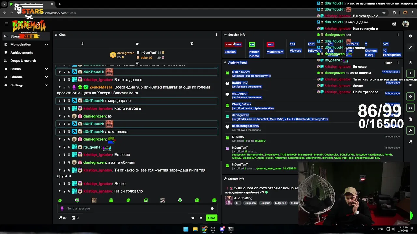417x234 pixels.
Task: Toggle the notes panel in right sidebar
Action: [410, 85]
